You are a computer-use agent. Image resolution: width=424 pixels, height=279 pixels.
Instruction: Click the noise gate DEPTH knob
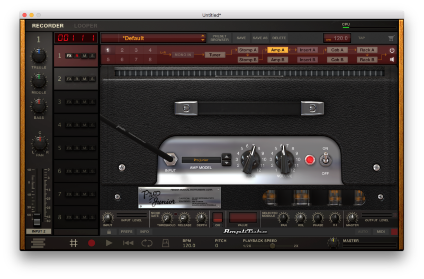coord(201,218)
